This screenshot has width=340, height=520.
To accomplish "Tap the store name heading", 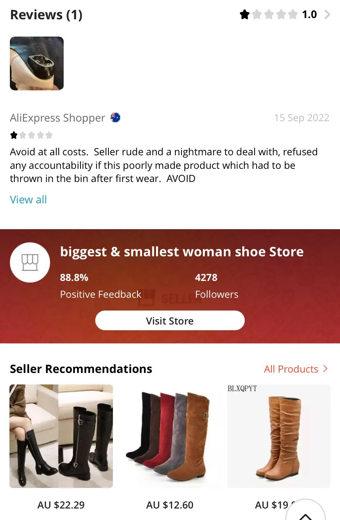I will coord(182,252).
